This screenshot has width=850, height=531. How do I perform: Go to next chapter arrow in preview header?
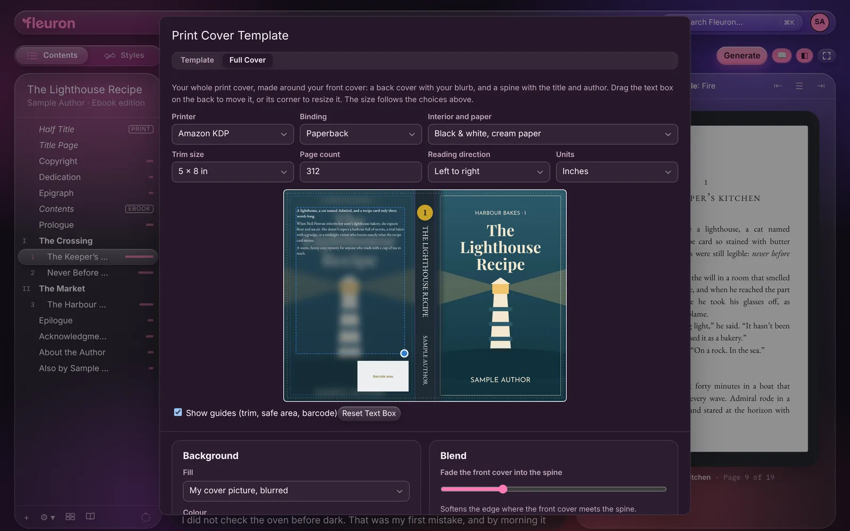point(821,86)
